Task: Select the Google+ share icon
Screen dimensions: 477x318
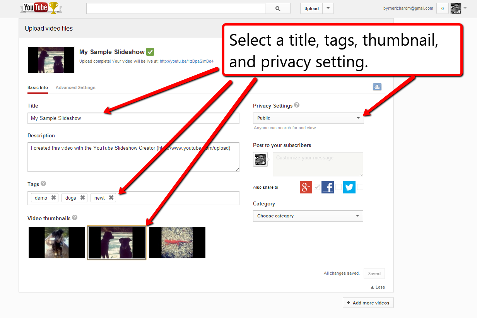Action: [x=306, y=187]
